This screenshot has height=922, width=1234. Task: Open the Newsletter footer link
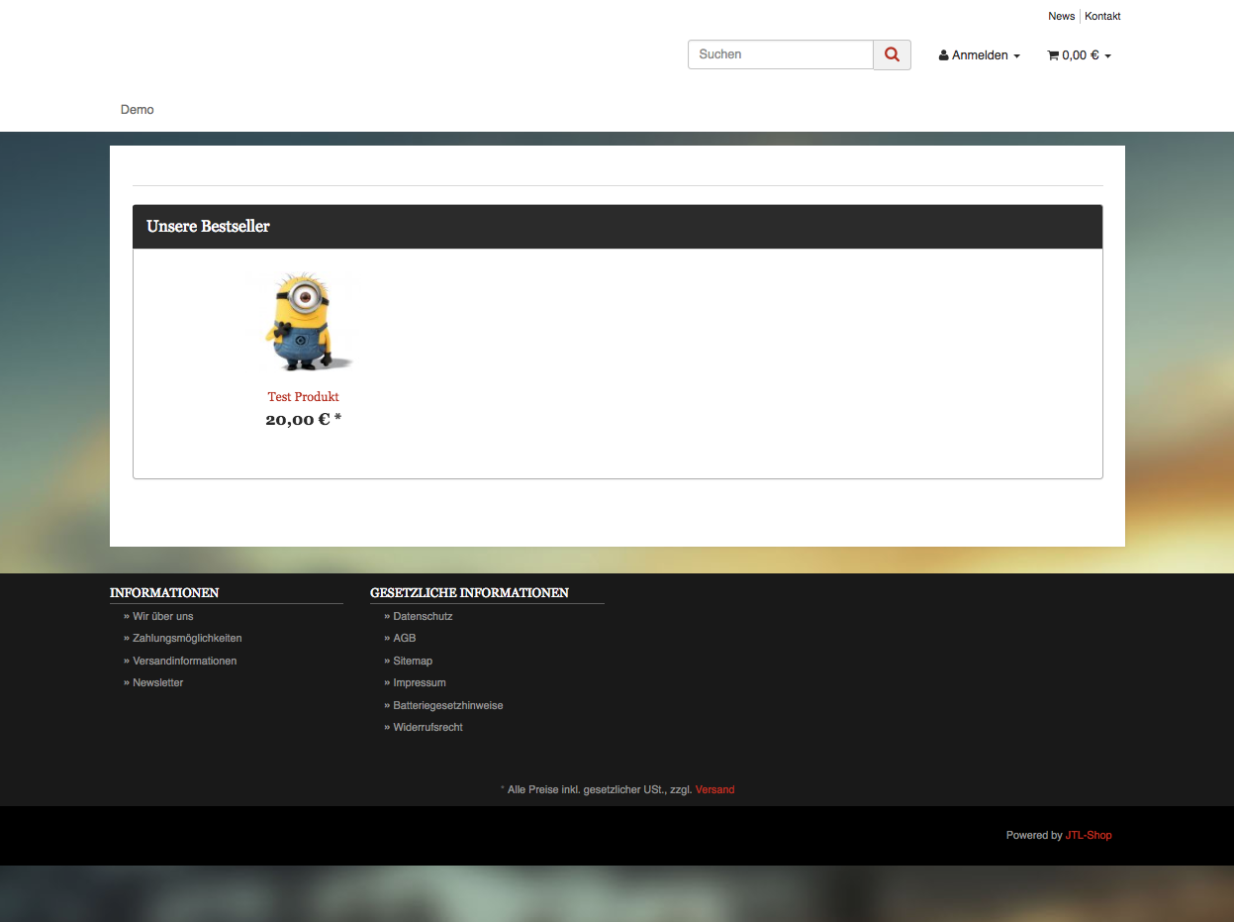[157, 683]
